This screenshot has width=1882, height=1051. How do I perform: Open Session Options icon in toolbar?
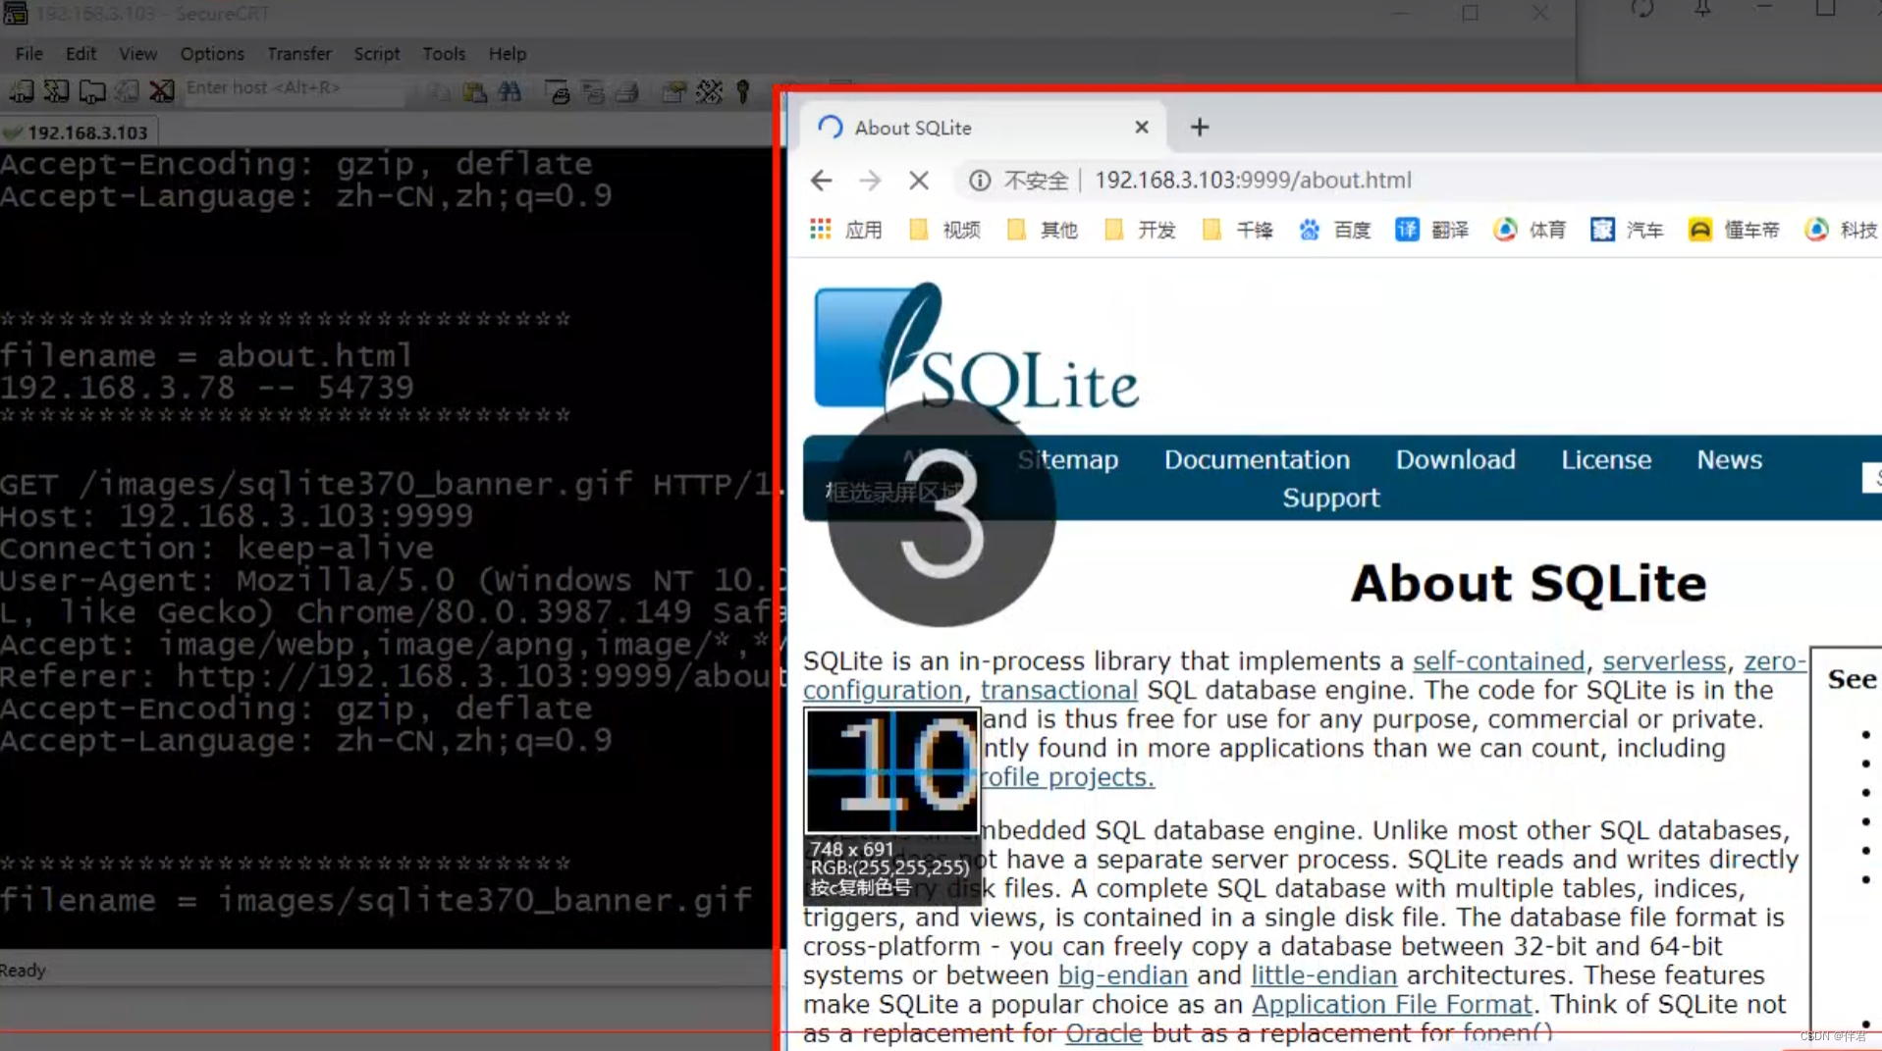pyautogui.click(x=673, y=92)
